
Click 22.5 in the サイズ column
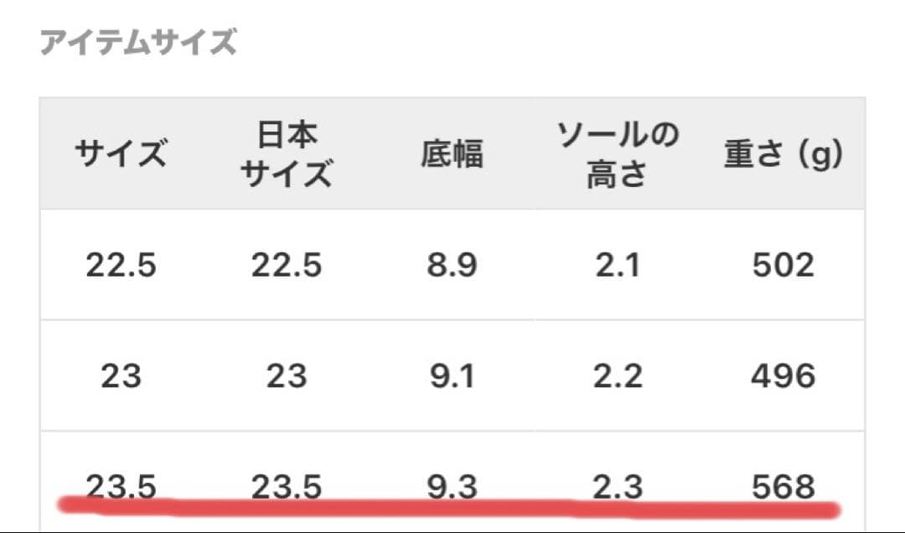click(x=121, y=265)
